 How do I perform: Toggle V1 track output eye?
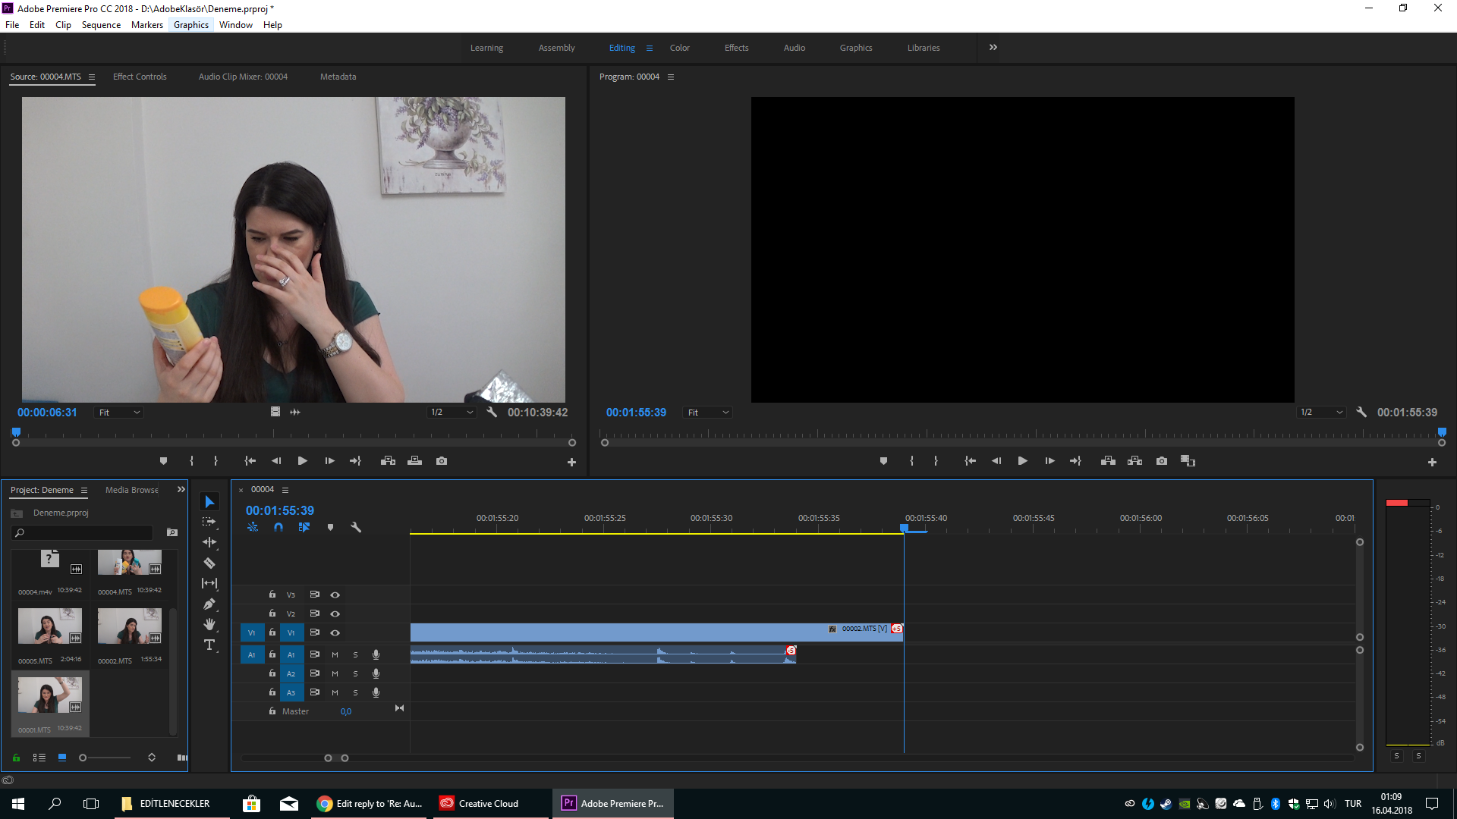coord(335,633)
